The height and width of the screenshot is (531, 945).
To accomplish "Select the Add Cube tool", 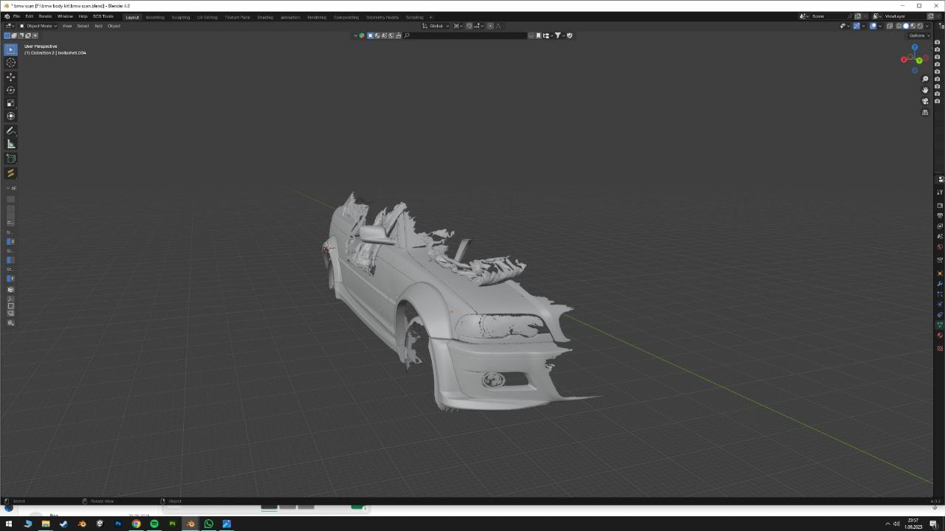I will (10, 159).
